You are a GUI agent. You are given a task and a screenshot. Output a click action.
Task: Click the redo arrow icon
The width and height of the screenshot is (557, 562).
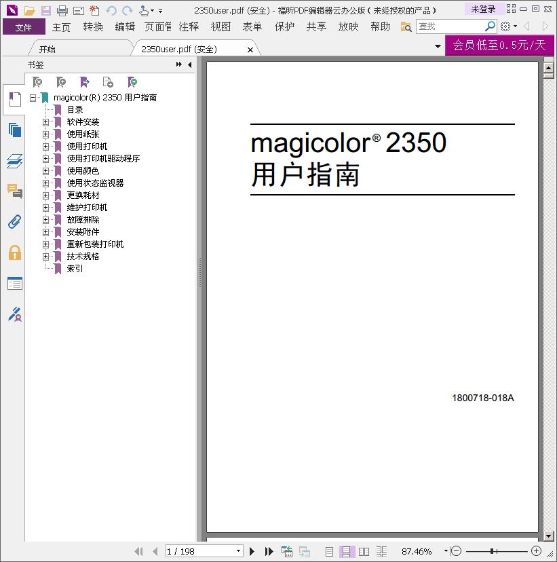pyautogui.click(x=128, y=11)
